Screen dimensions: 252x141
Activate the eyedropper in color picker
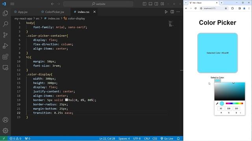[217, 103]
